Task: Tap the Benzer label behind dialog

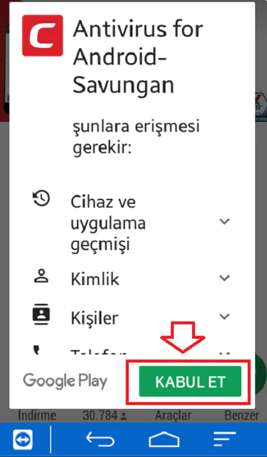Action: pyautogui.click(x=241, y=415)
